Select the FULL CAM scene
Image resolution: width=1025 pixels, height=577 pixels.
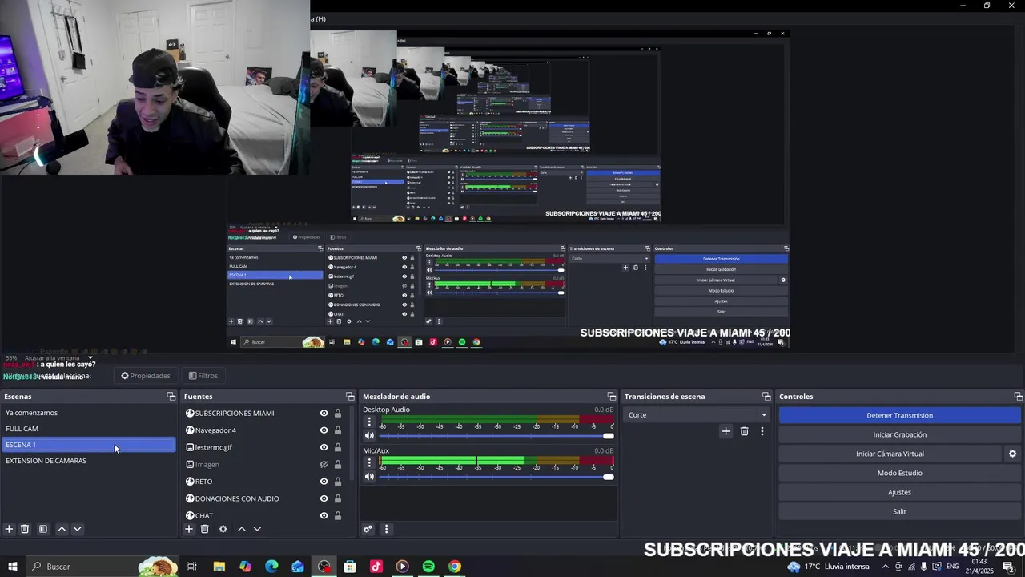coord(88,429)
